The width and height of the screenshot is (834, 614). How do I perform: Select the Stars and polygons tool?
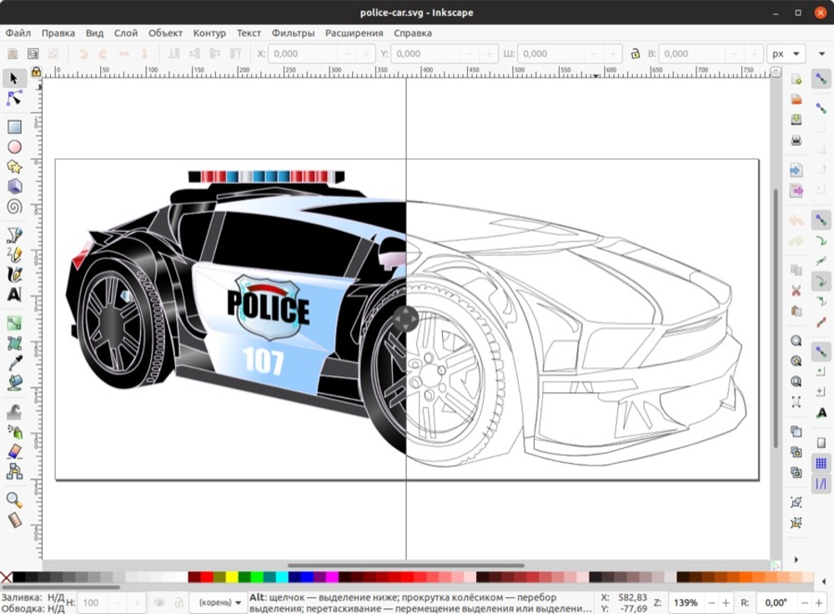coord(14,167)
